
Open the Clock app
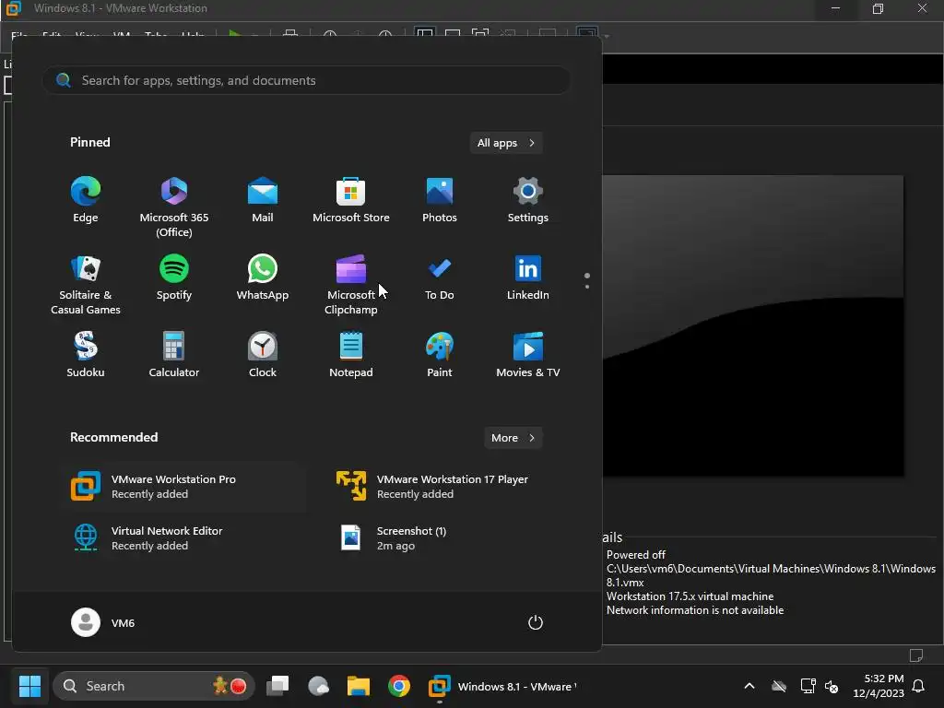[263, 355]
